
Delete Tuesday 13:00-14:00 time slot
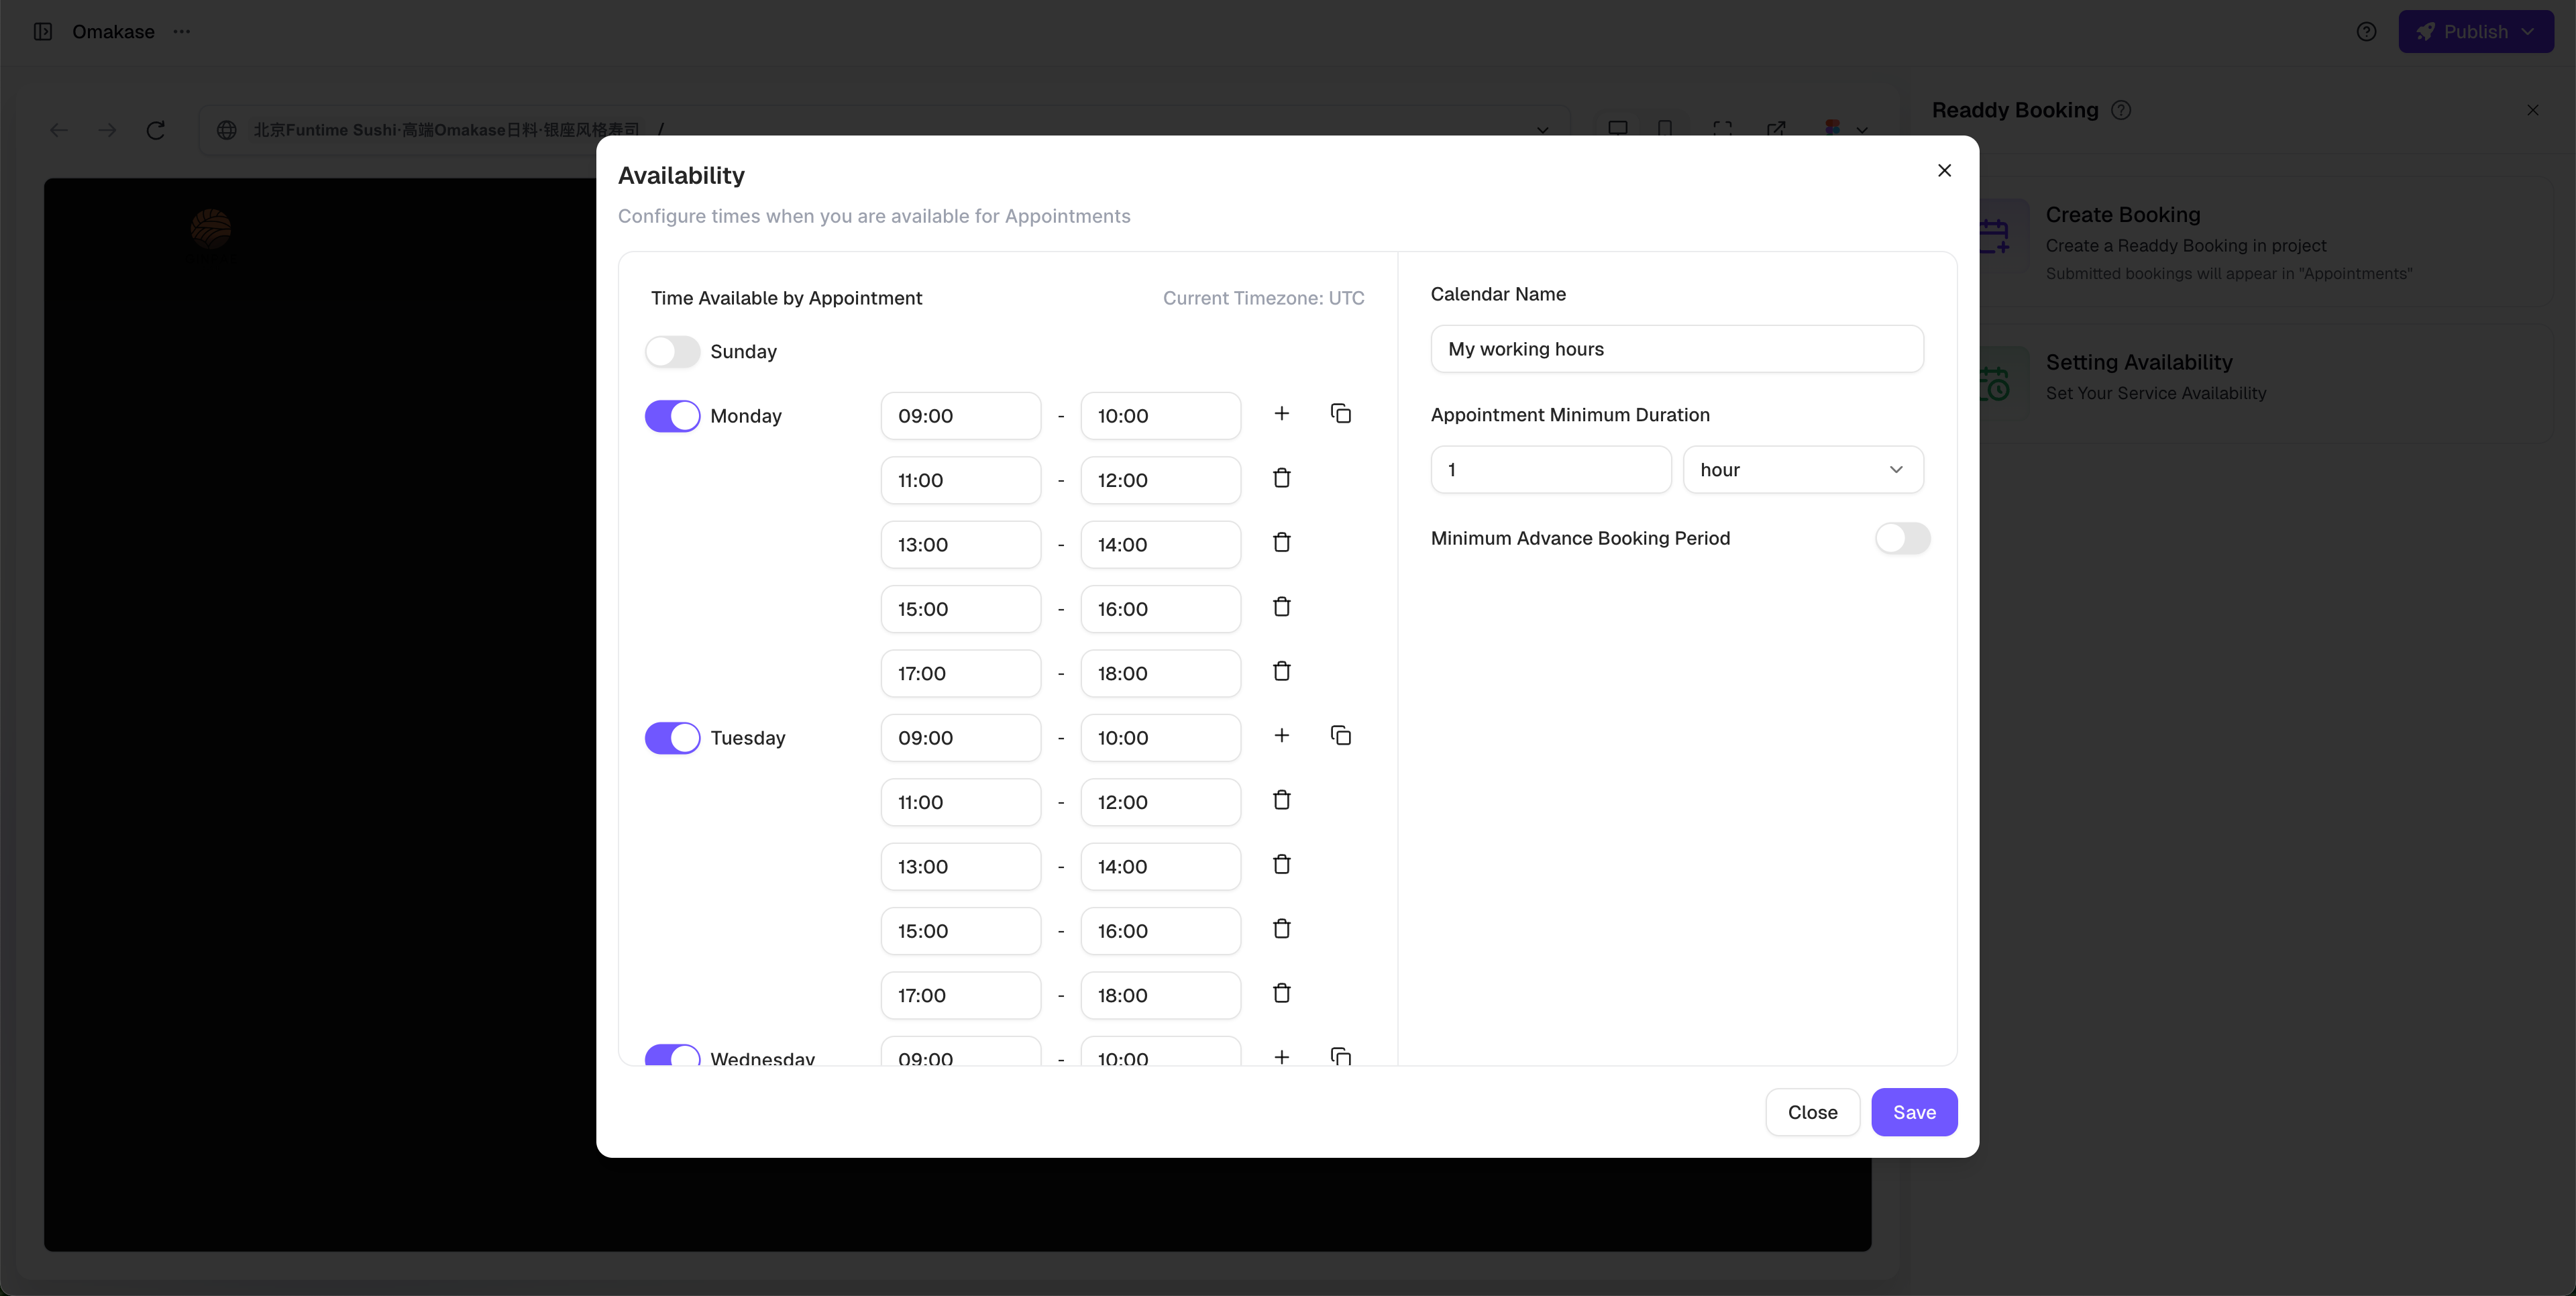coord(1281,865)
